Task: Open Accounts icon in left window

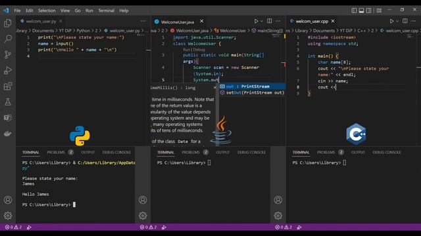Action: point(8,200)
